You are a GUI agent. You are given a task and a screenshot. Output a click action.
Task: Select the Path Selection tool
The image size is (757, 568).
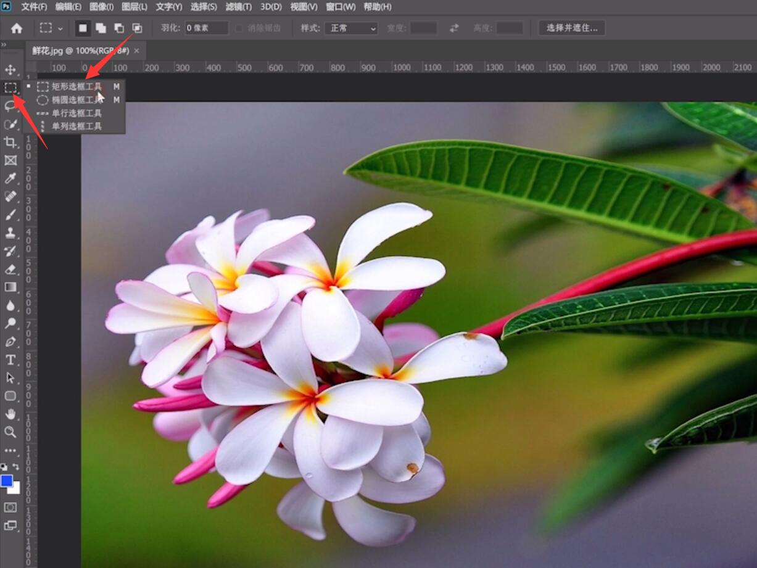[10, 377]
